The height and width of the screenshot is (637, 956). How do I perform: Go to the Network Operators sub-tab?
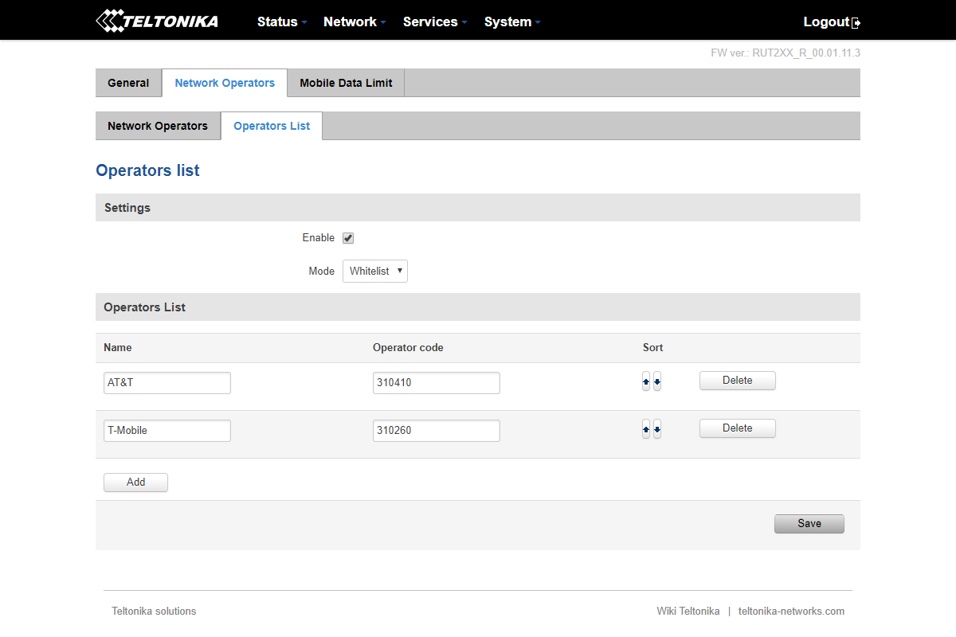coord(158,126)
